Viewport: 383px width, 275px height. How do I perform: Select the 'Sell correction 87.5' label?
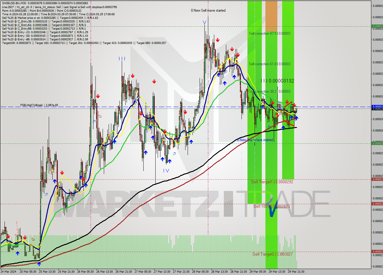pyautogui.click(x=270, y=33)
